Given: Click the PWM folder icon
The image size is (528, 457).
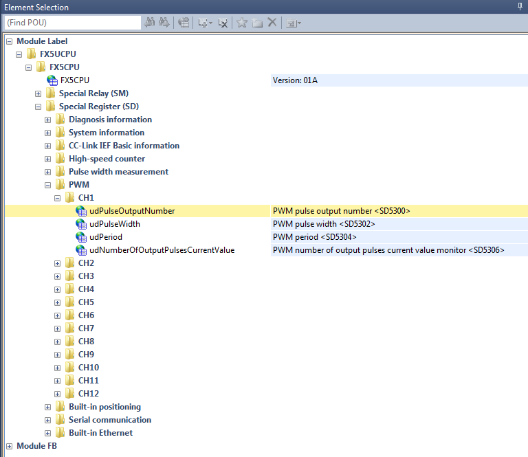Looking at the screenshot, I should click(60, 184).
